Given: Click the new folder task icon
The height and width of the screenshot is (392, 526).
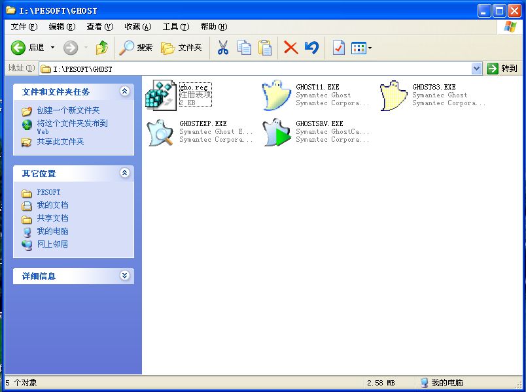Looking at the screenshot, I should (27, 111).
